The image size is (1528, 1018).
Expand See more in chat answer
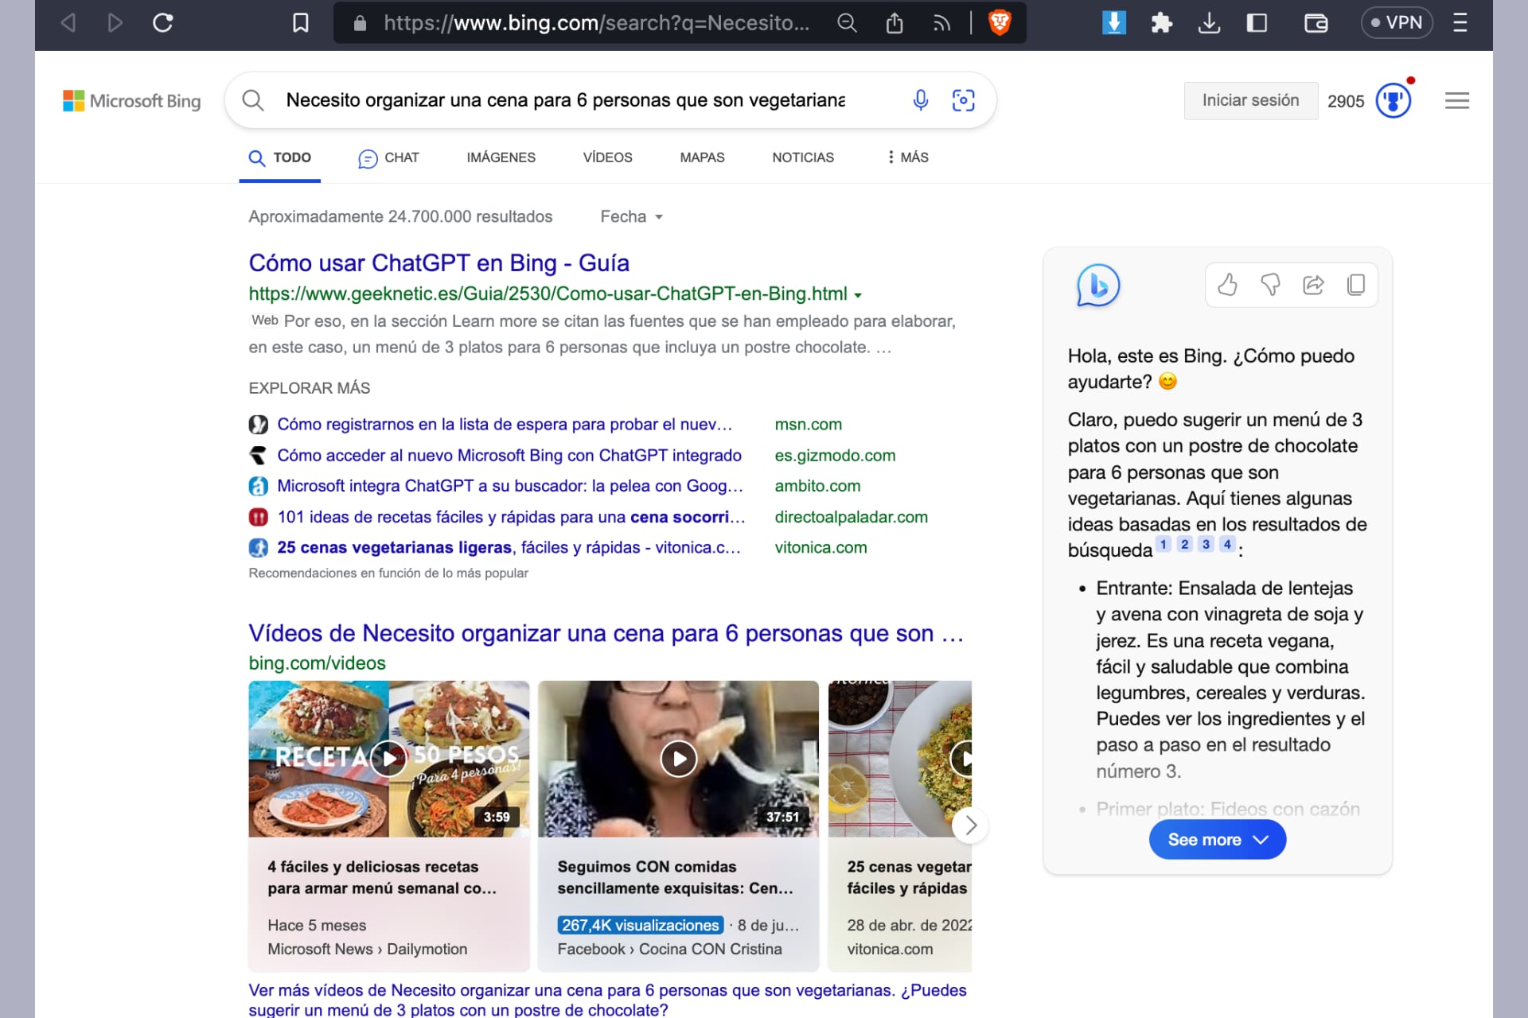(1217, 840)
